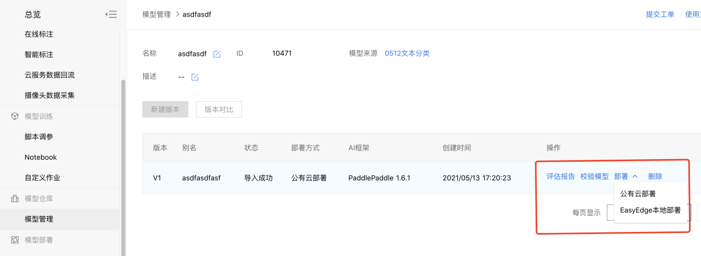
Task: Click the 状态 column header
Action: (251, 148)
